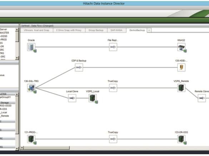Click down arrow of top node list scrollbar

point(17,58)
